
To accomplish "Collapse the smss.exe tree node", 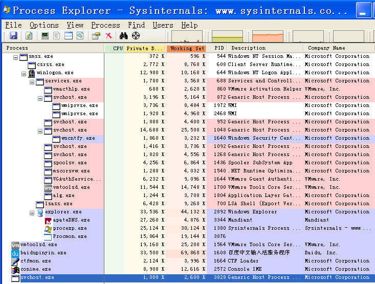I will 15,57.
